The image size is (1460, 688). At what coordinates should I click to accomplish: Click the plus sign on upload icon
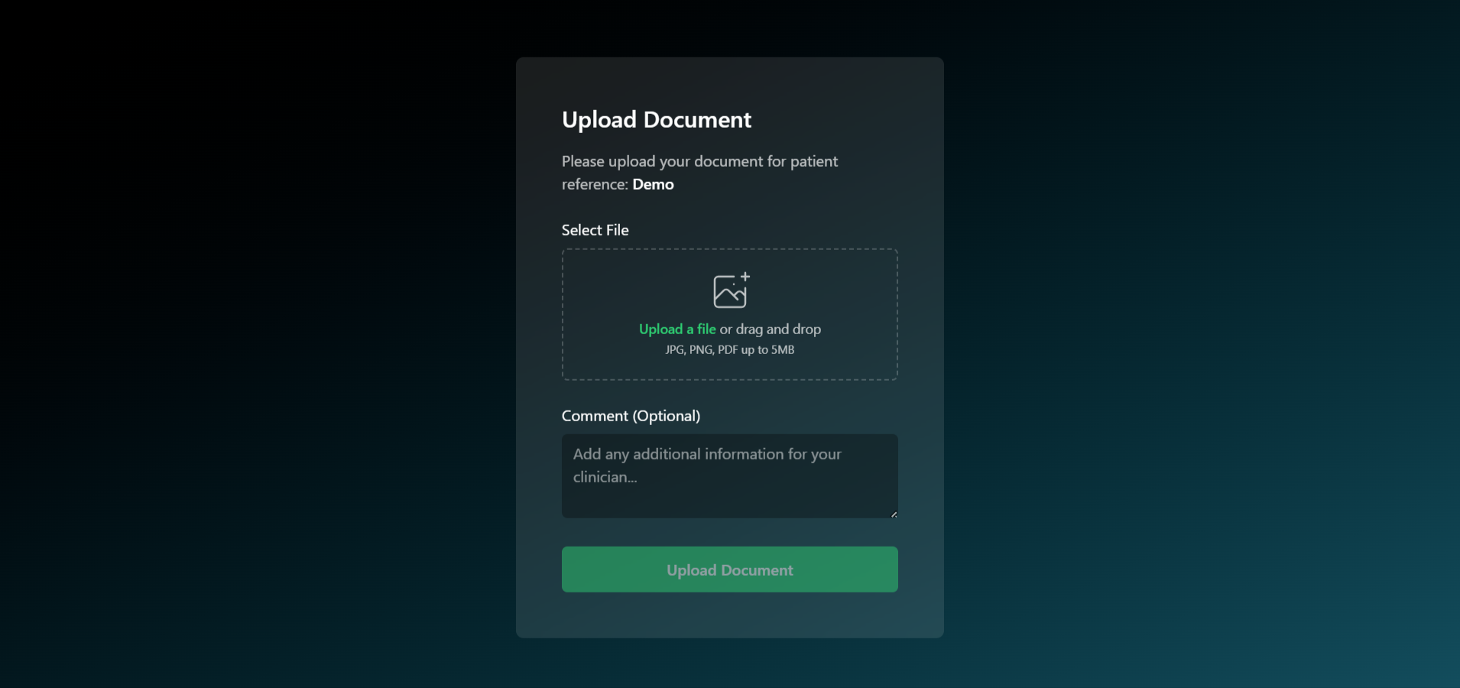tap(745, 277)
